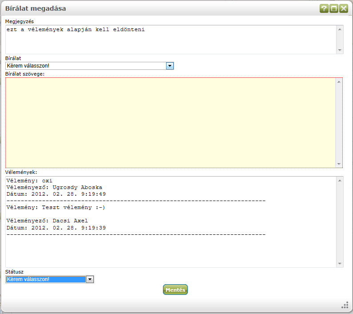Open the Státusz combo box
The height and width of the screenshot is (314, 353).
pos(50,279)
